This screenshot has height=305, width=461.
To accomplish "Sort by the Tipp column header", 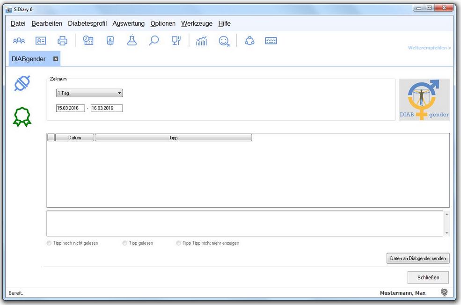I will click(174, 138).
